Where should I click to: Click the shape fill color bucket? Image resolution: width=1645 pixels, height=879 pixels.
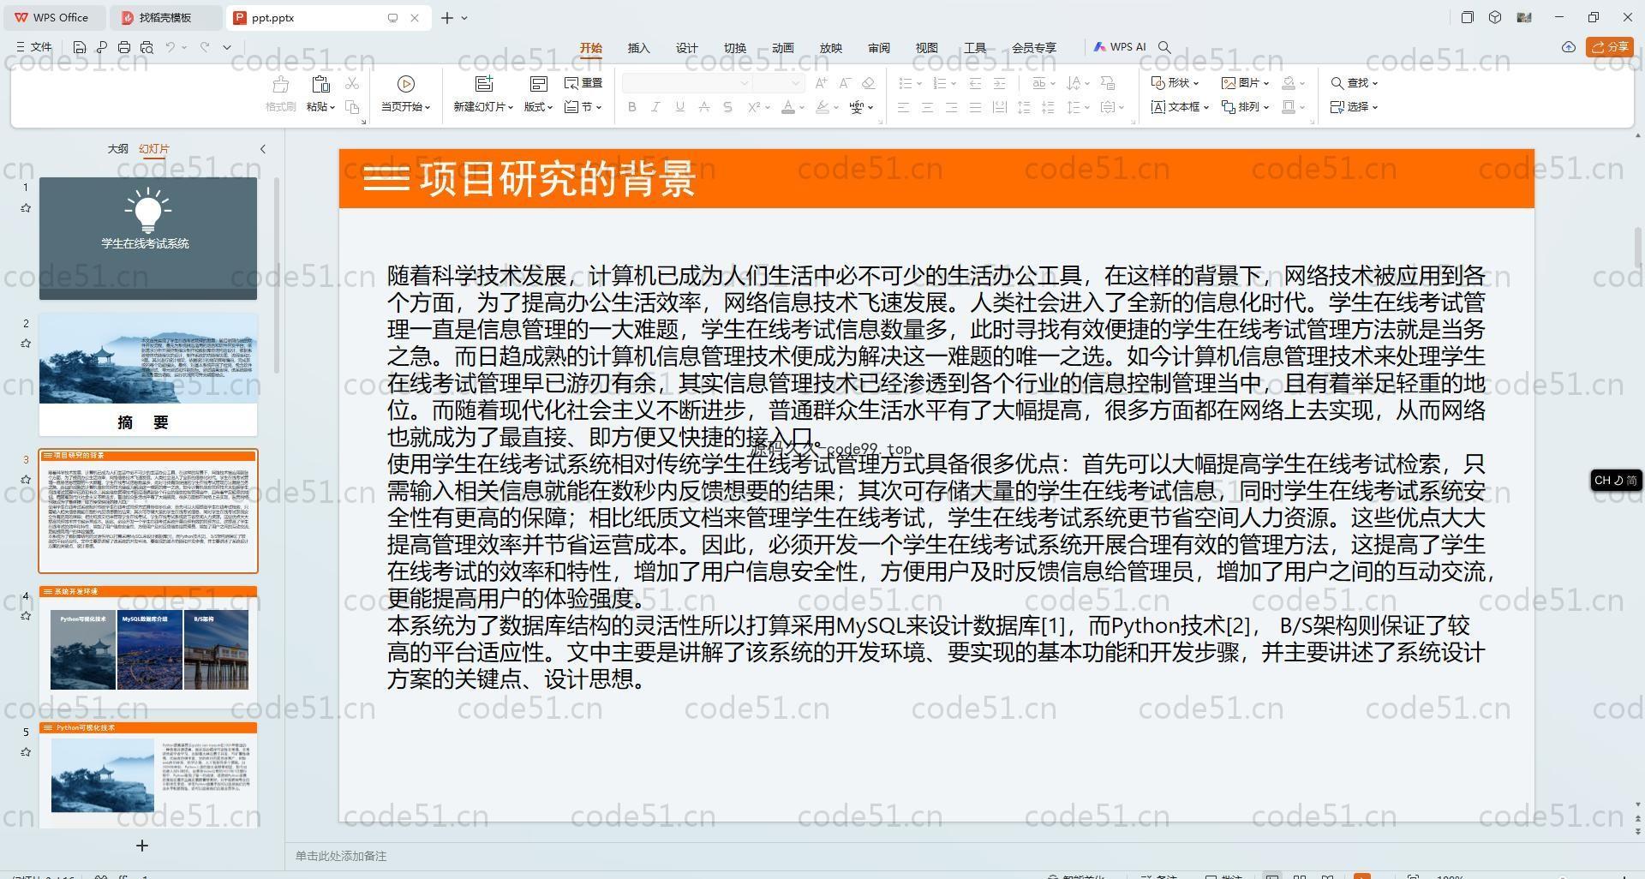[x=1289, y=83]
